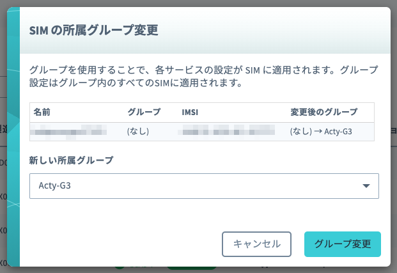Click the teal decorative stripe on dialog
The height and width of the screenshot is (273, 397).
pos(13,137)
